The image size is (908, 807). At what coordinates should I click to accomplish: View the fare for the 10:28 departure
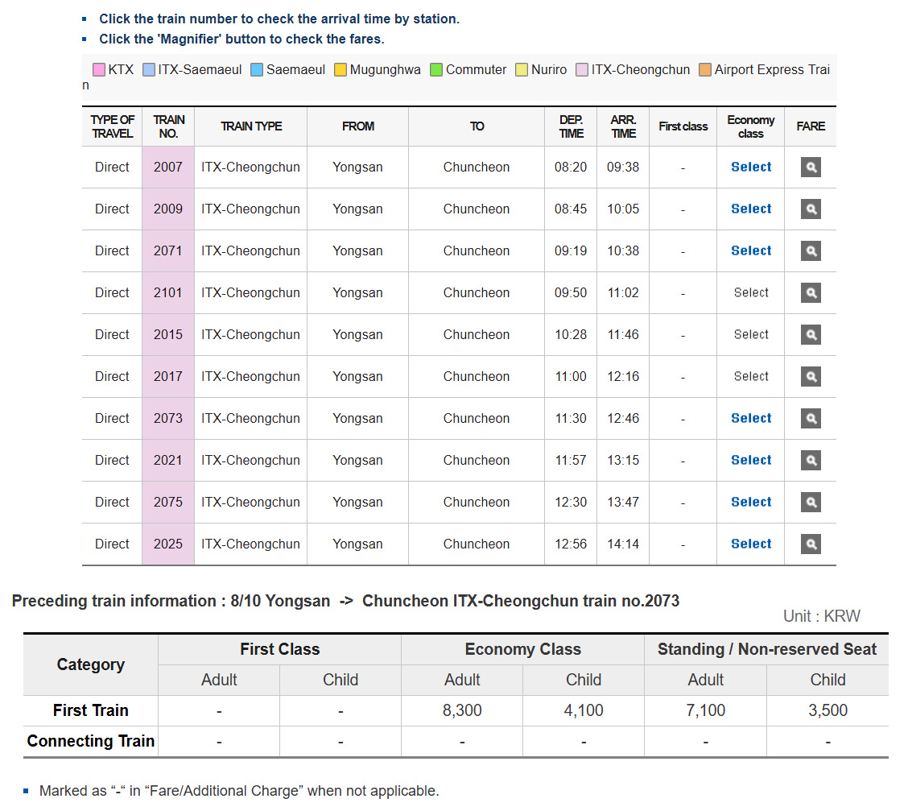[x=811, y=335]
